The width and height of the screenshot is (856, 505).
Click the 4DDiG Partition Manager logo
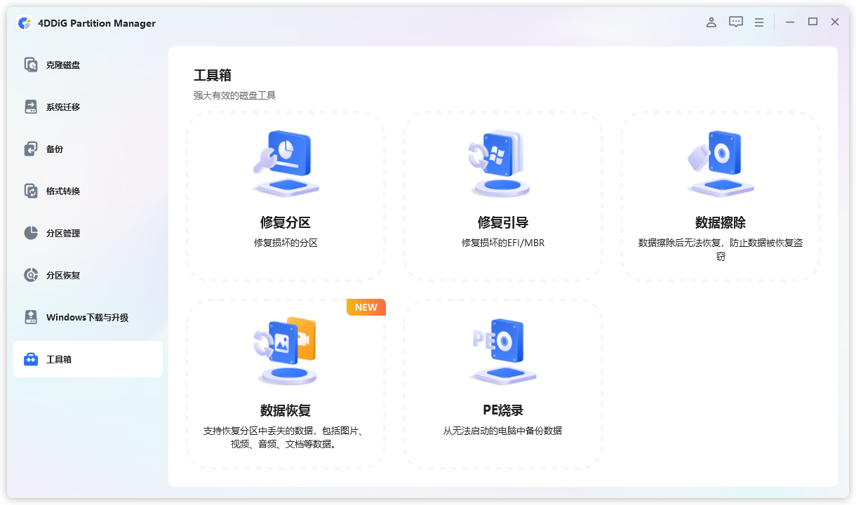coord(25,22)
